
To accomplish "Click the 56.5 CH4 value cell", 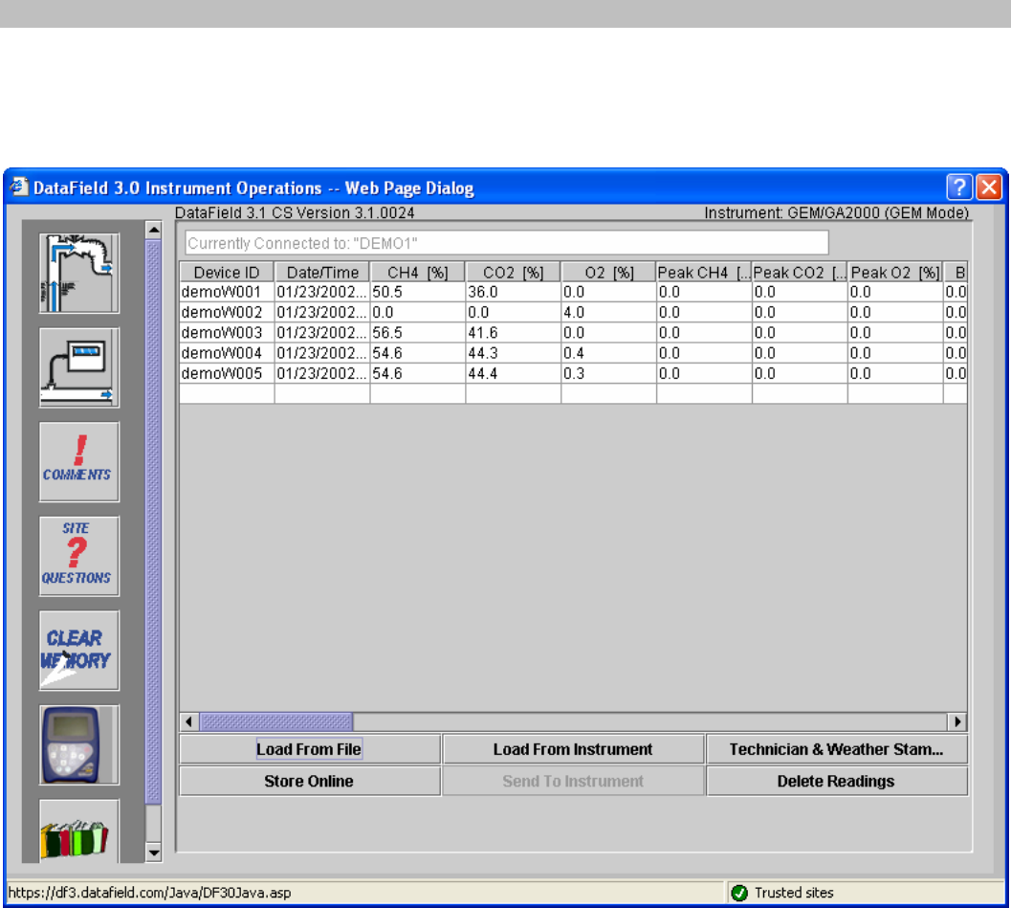I will click(x=418, y=333).
